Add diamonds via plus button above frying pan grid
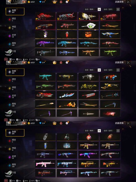136x182 pixels. [x=44, y=2]
